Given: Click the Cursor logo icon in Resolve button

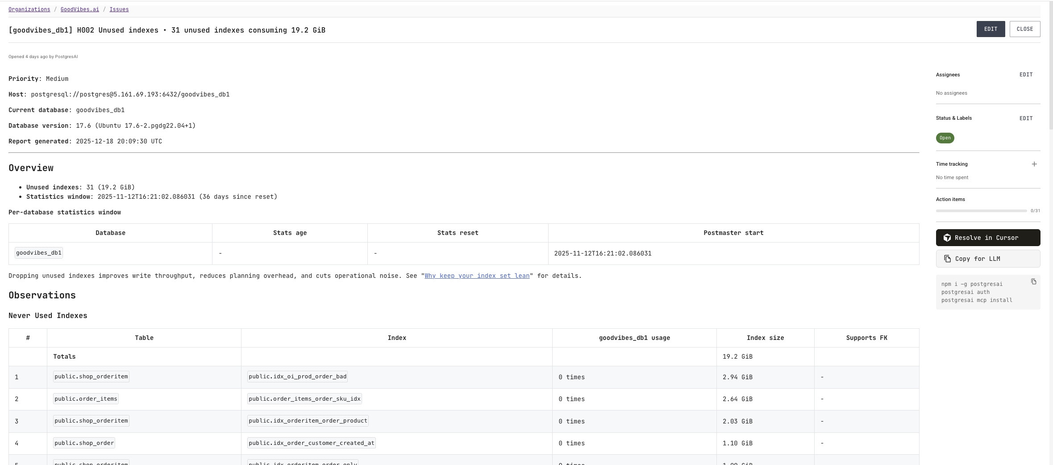Looking at the screenshot, I should (948, 237).
